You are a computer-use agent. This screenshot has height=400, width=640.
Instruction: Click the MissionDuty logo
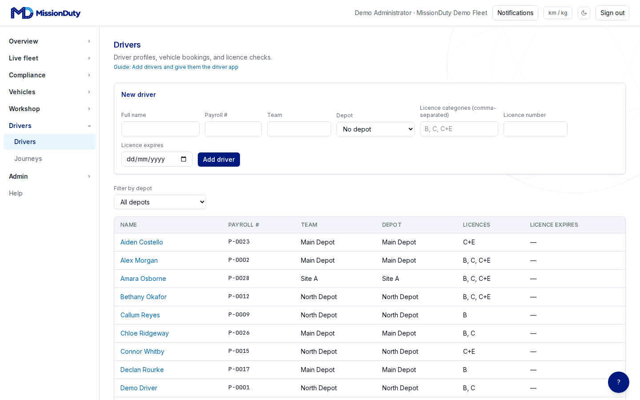(45, 13)
